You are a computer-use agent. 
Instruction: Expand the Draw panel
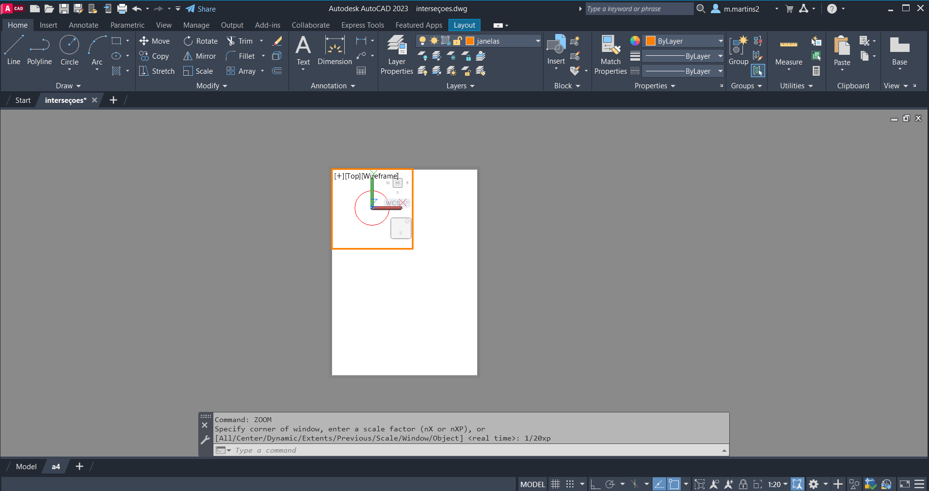[68, 86]
